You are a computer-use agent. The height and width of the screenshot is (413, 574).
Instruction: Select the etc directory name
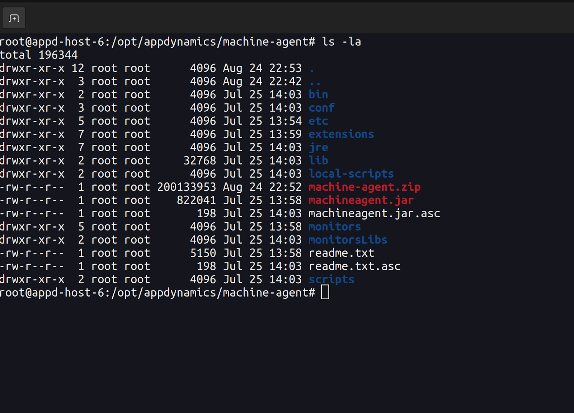click(318, 121)
